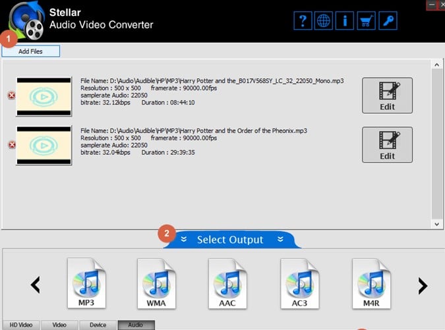Click file list scrollbar up arrow
Screen dimensions: 445x330
point(437,65)
